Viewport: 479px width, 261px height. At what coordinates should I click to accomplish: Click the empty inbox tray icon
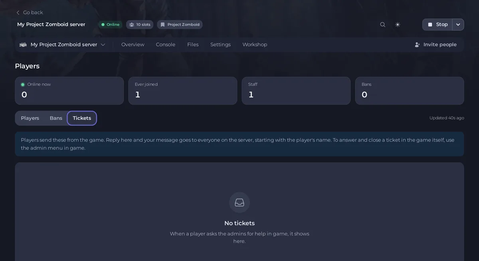(239, 203)
